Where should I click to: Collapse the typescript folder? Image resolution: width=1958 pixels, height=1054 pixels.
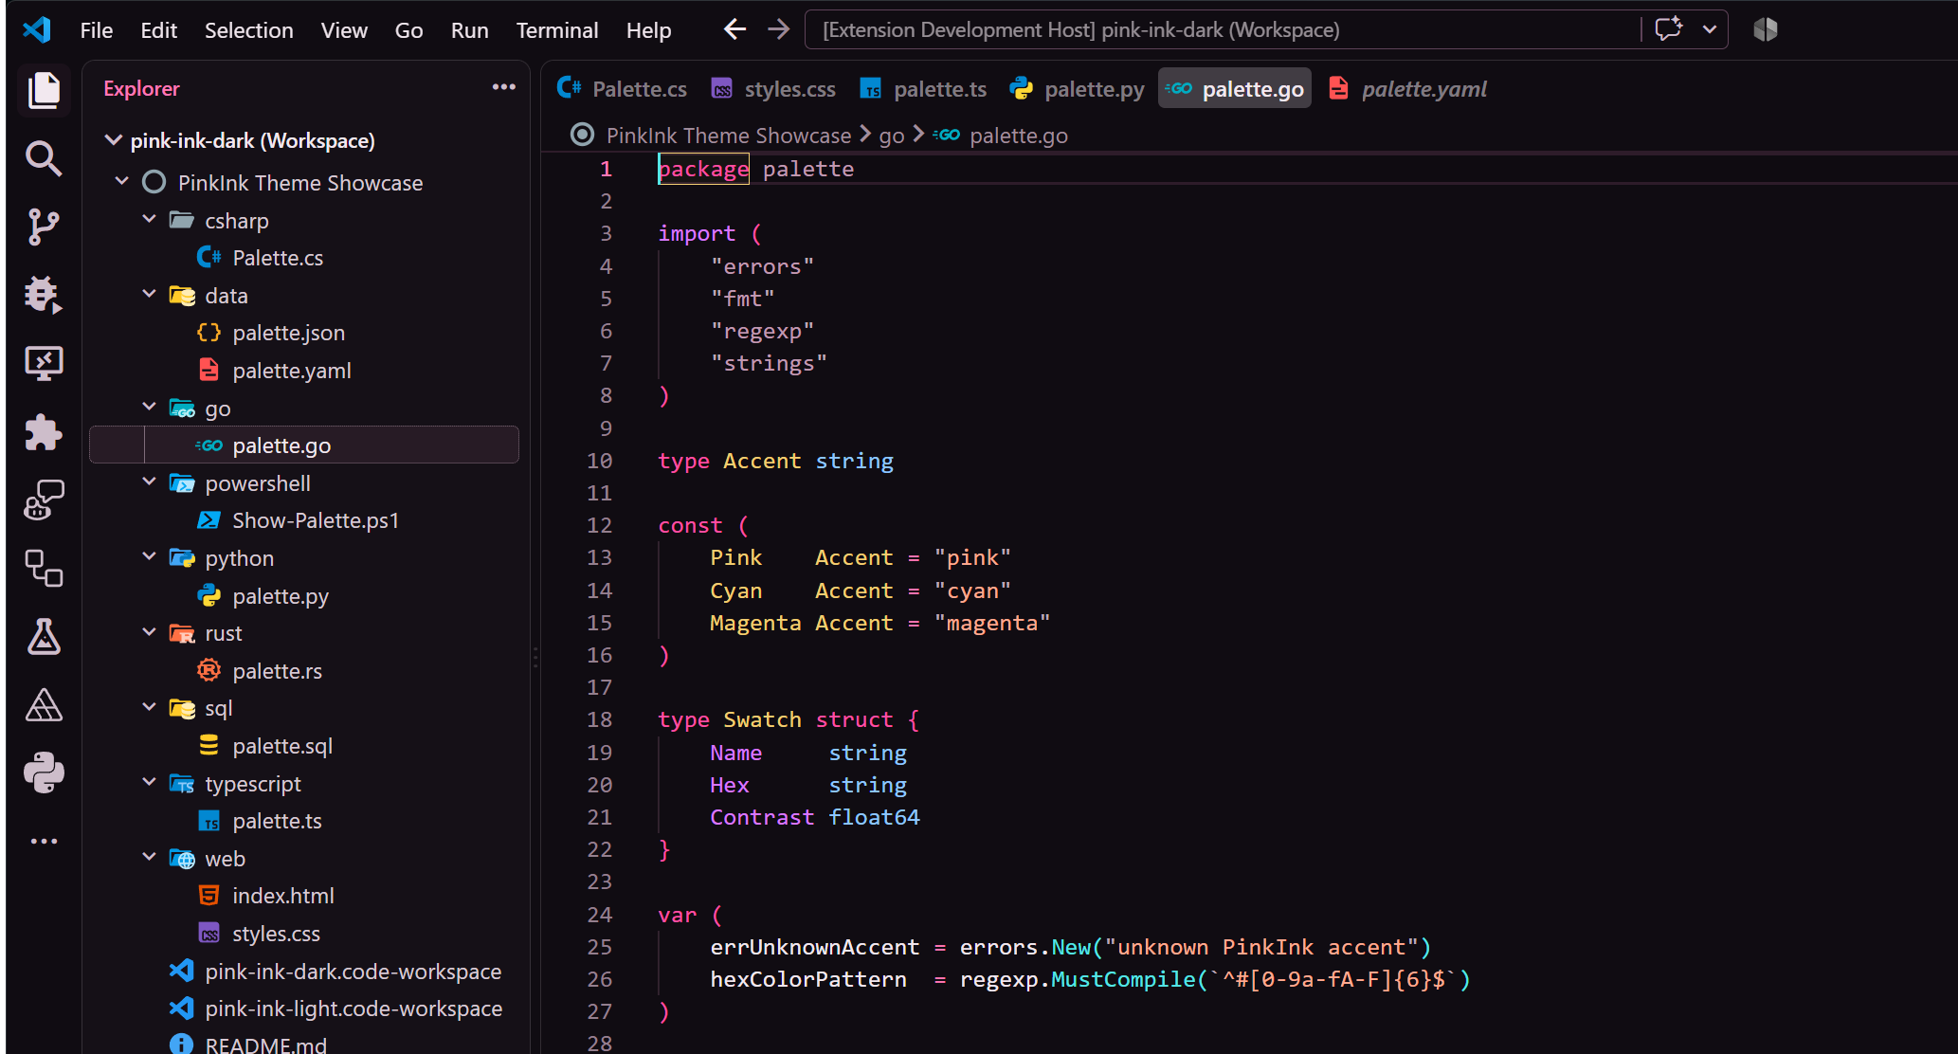[149, 782]
